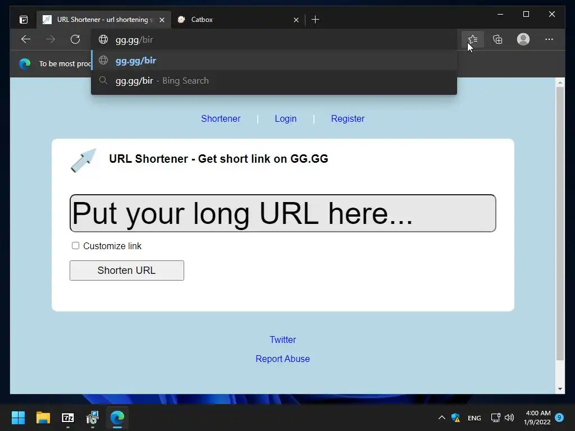
Task: Click the ENG language indicator
Action: tap(474, 418)
